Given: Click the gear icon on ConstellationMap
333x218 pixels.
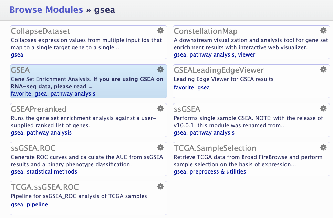Looking at the screenshot, I should [x=323, y=31].
